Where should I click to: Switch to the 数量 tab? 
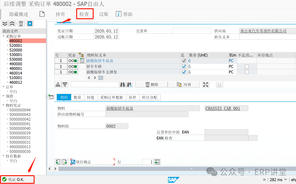(77, 97)
